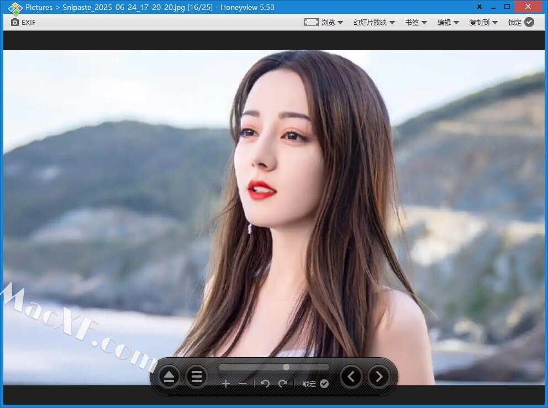Rotate image counterclockwise icon
548x408 pixels.
point(265,384)
